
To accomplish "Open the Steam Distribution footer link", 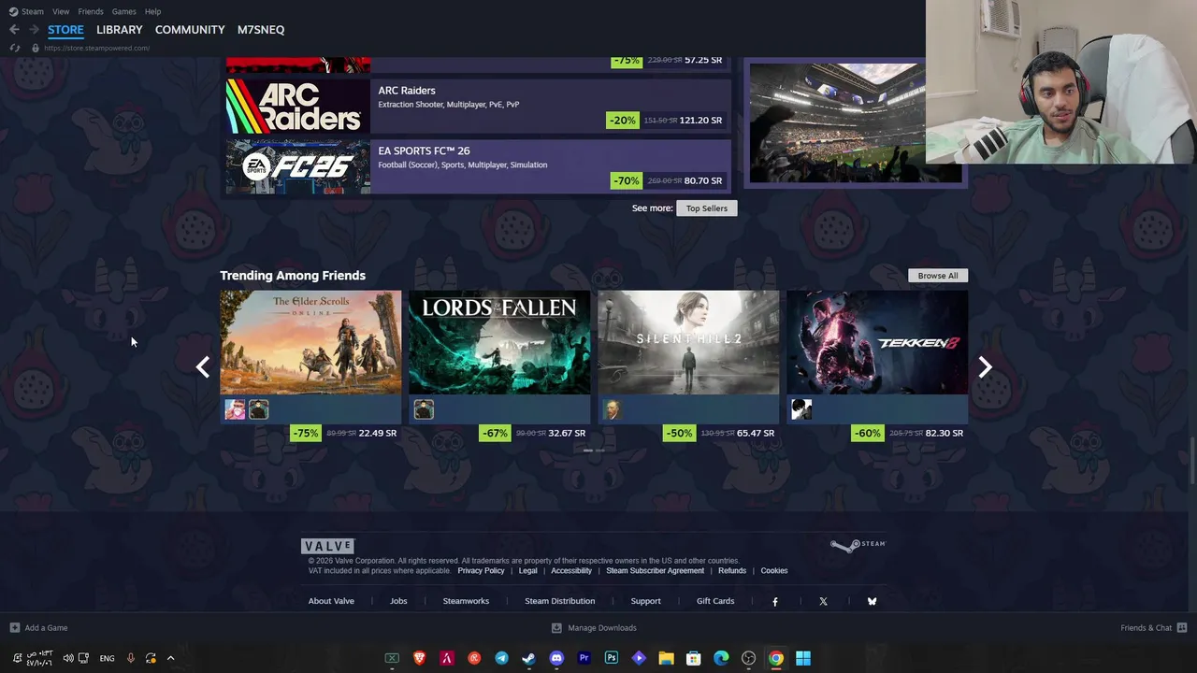I will point(559,601).
